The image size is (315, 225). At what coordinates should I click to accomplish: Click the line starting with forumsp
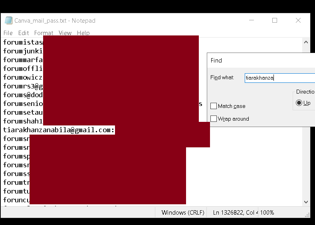16,156
